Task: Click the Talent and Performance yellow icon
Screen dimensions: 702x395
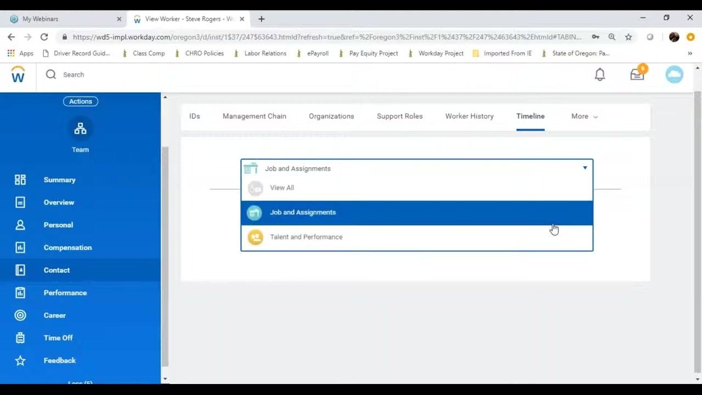Action: coord(255,237)
